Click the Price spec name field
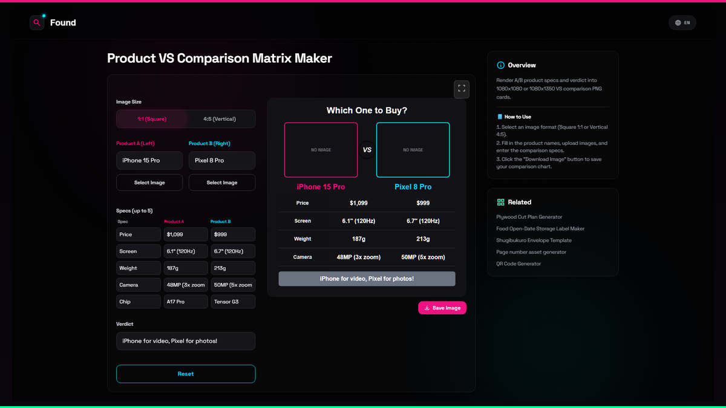 coord(139,235)
